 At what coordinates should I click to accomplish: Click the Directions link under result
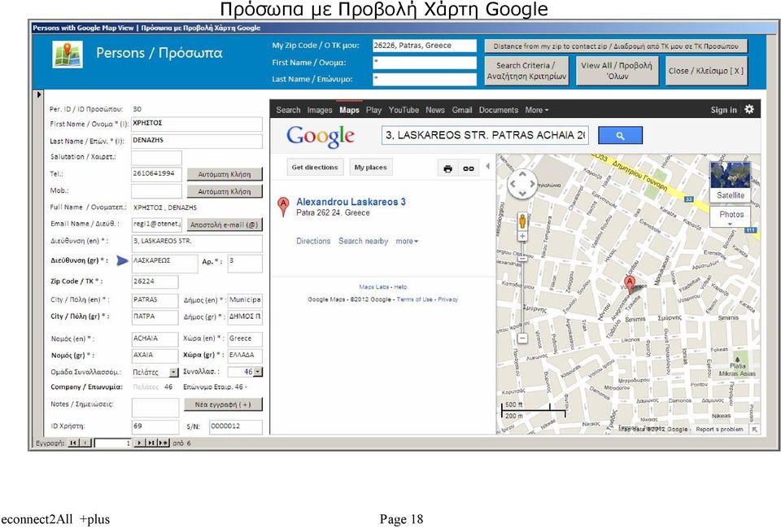coord(313,241)
